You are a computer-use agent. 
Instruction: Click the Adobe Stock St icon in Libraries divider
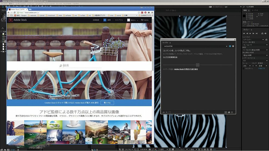point(197,65)
